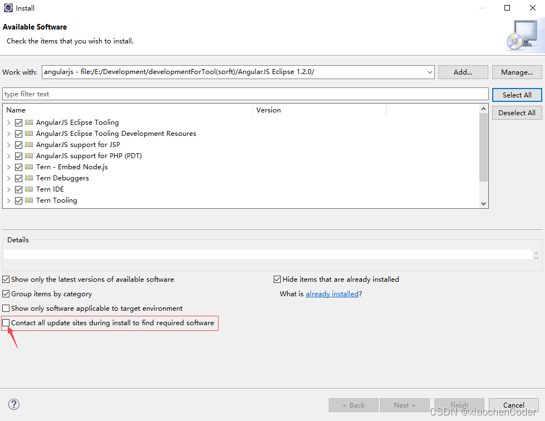The height and width of the screenshot is (421, 545).
Task: Click category icon beside Tern - Embed Node.js
Action: (29, 167)
